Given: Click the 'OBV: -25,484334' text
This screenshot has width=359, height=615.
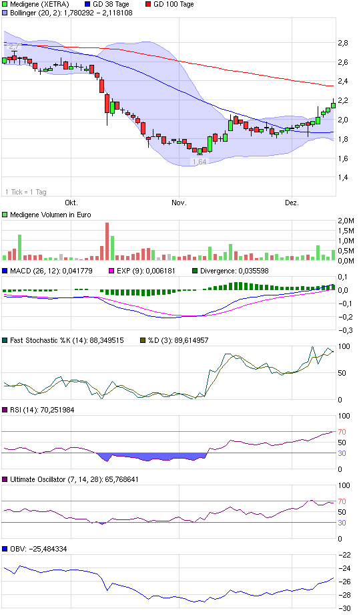Looking at the screenshot, I should click(x=38, y=549).
